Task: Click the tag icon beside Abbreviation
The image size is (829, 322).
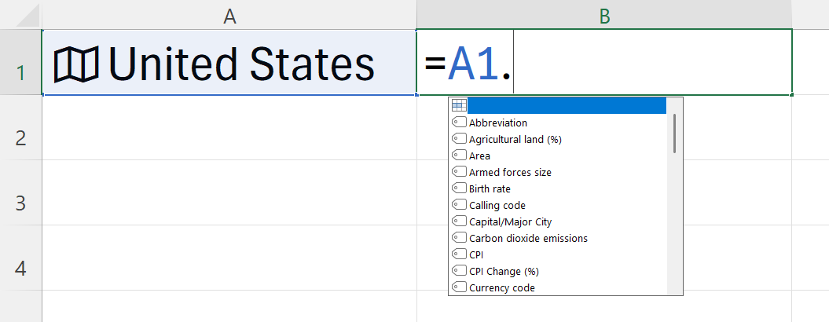Action: click(459, 123)
